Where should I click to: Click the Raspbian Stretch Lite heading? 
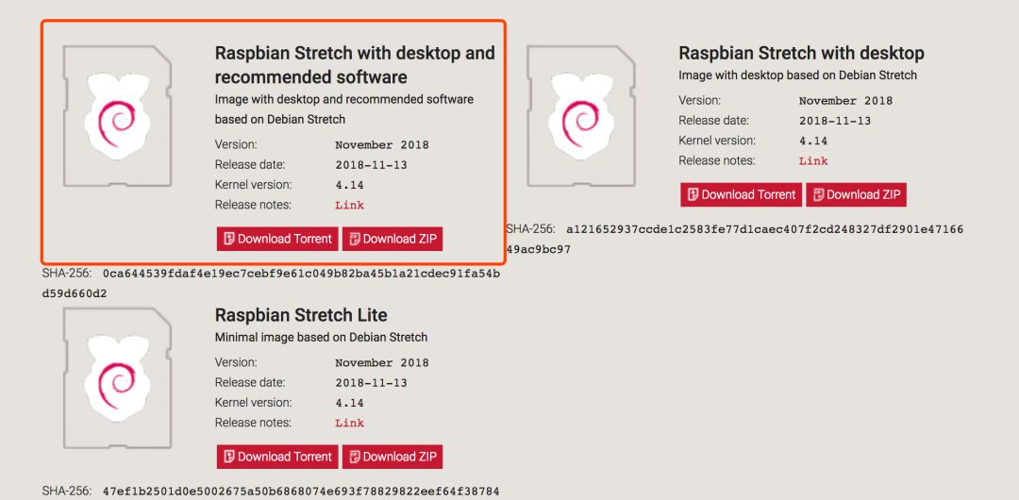pyautogui.click(x=301, y=315)
